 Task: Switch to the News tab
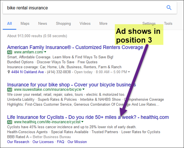[x=43, y=24]
